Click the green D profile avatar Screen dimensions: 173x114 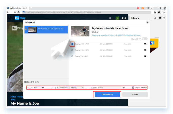117,18
